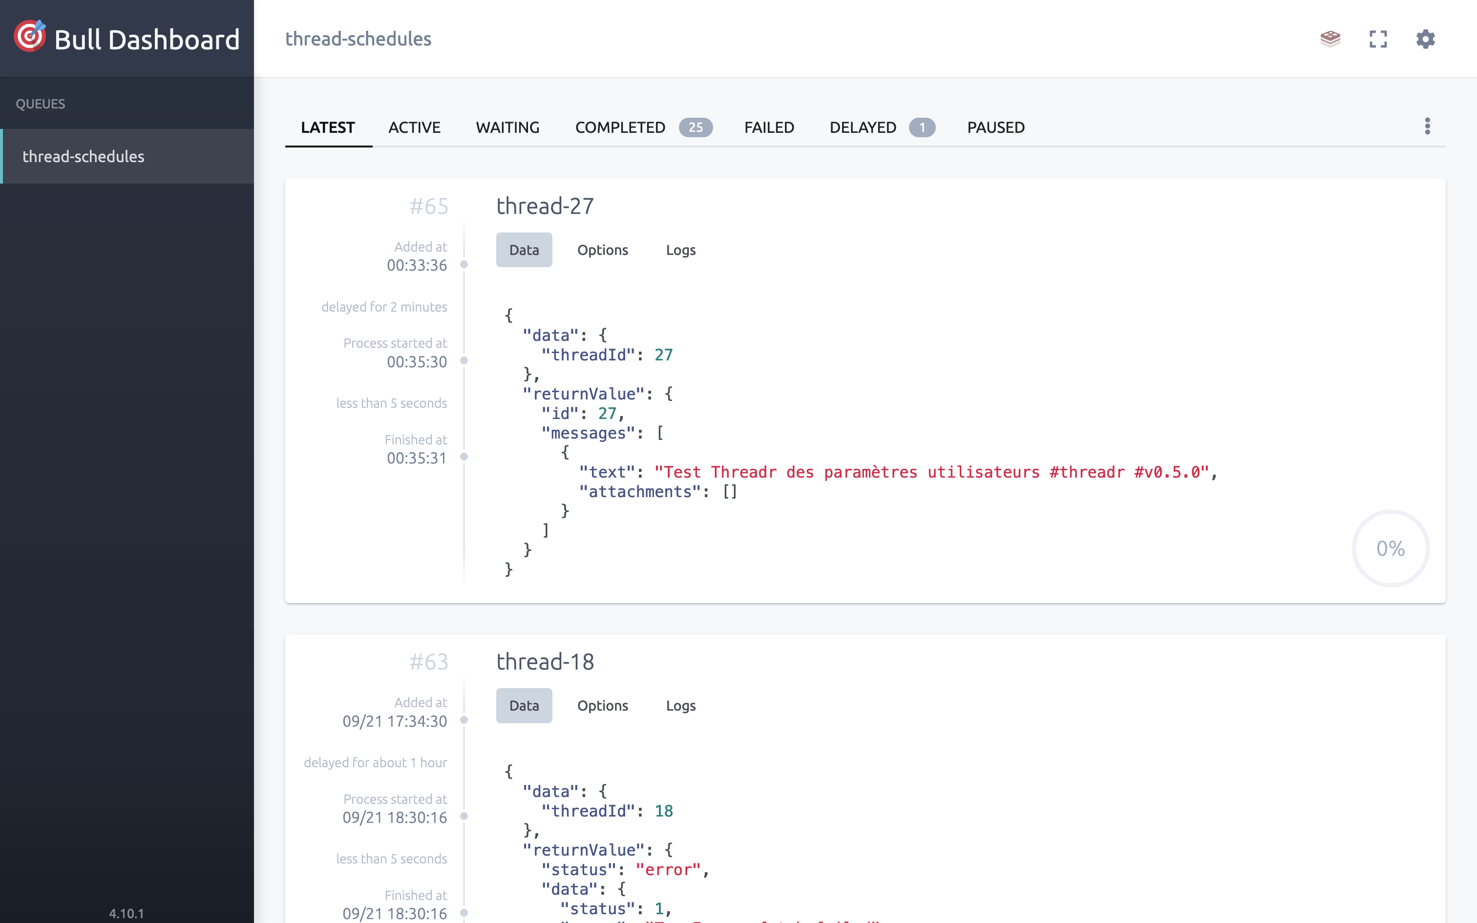1477x923 pixels.
Task: Show Options for thread-27 job
Action: tap(602, 250)
